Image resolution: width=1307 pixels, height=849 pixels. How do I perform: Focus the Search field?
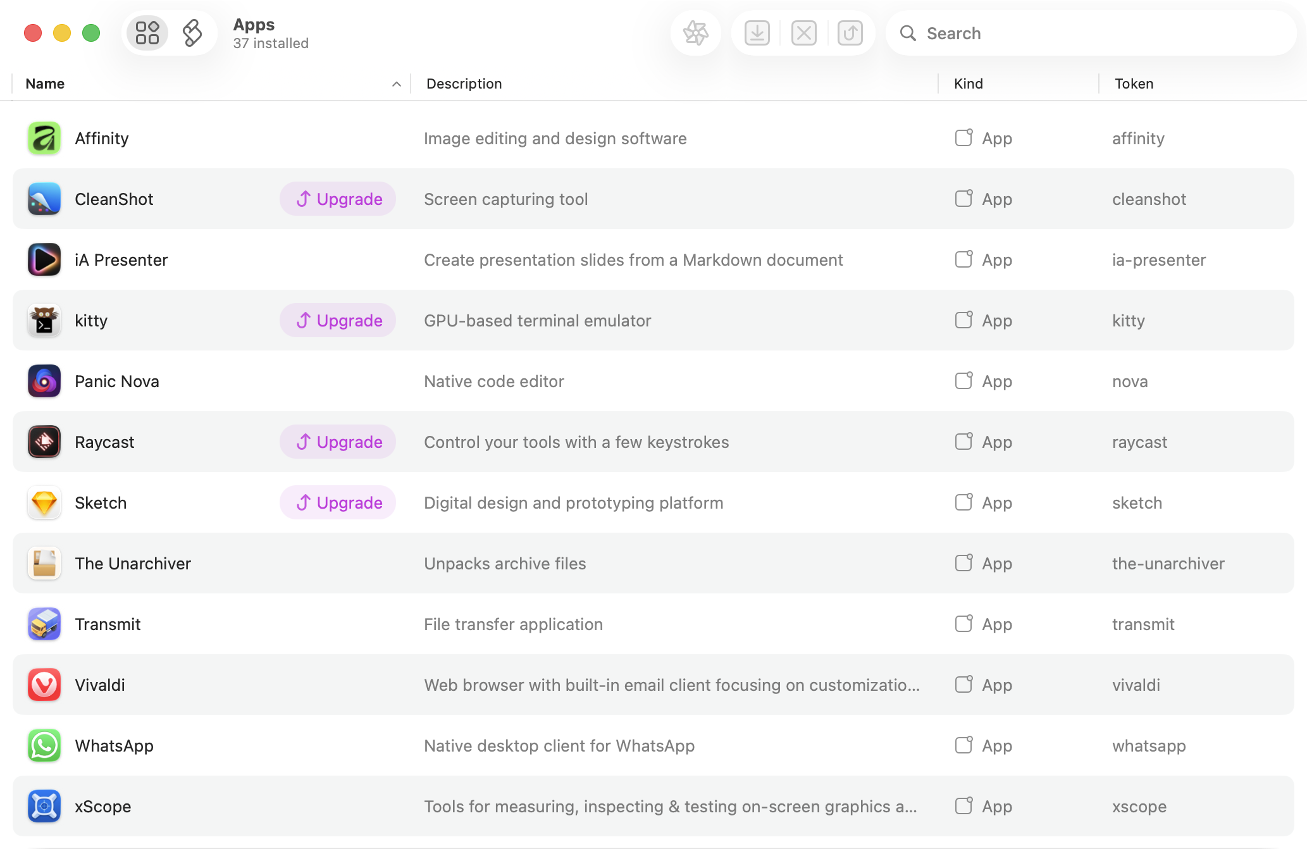(1101, 34)
